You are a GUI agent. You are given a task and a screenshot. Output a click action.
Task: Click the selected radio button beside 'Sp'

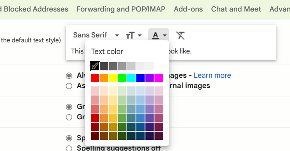pyautogui.click(x=69, y=138)
